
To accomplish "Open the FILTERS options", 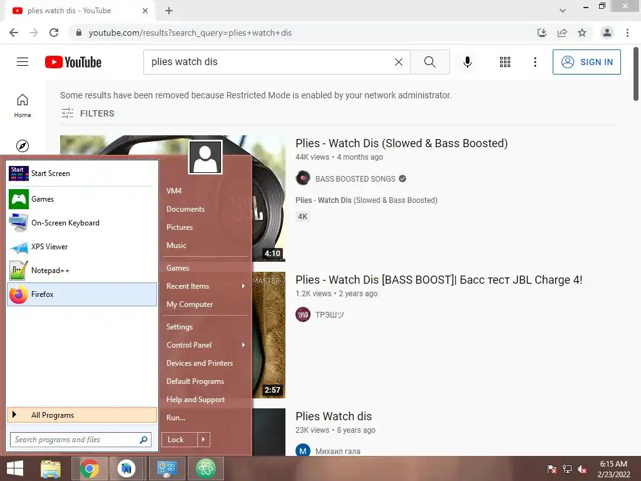I will pos(88,113).
